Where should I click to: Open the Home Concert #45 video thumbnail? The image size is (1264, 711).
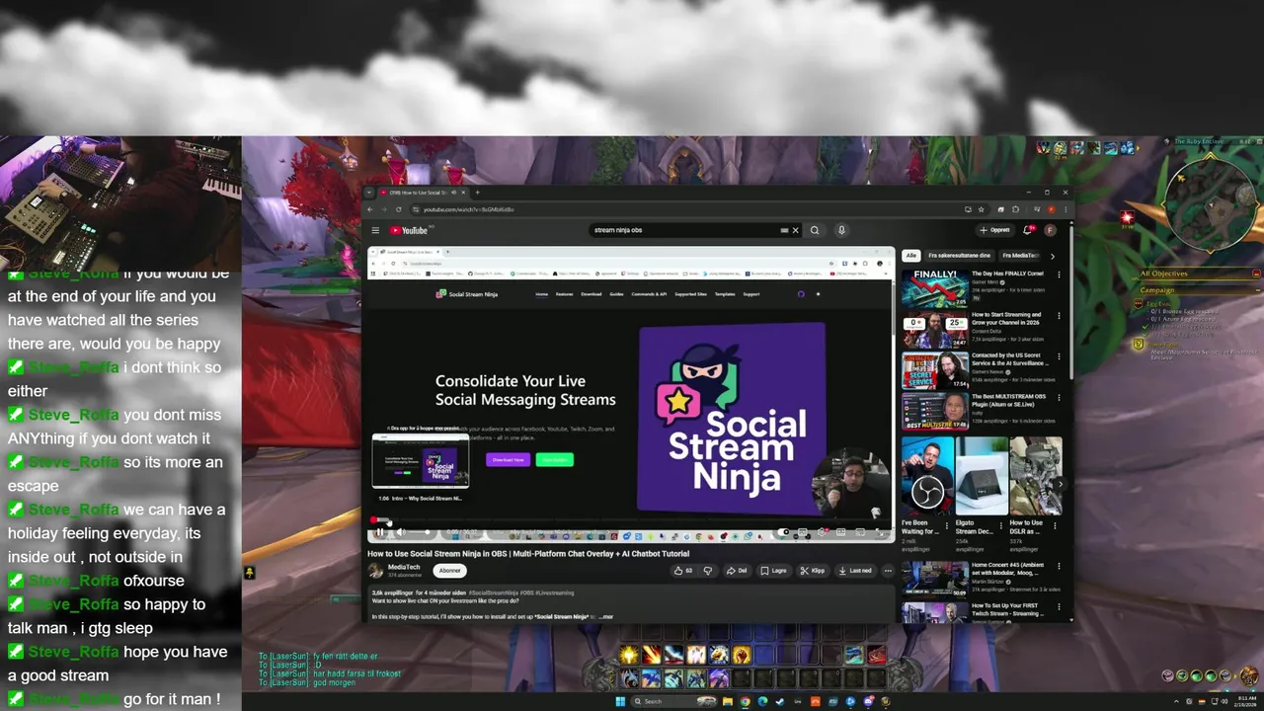point(934,580)
